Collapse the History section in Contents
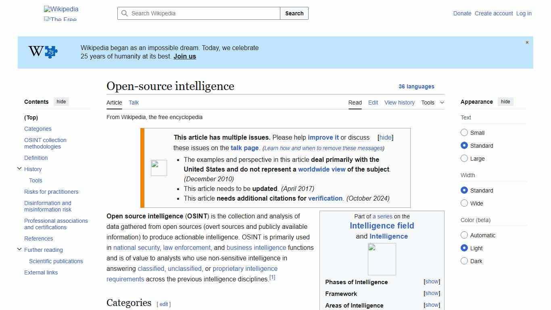 pyautogui.click(x=19, y=168)
